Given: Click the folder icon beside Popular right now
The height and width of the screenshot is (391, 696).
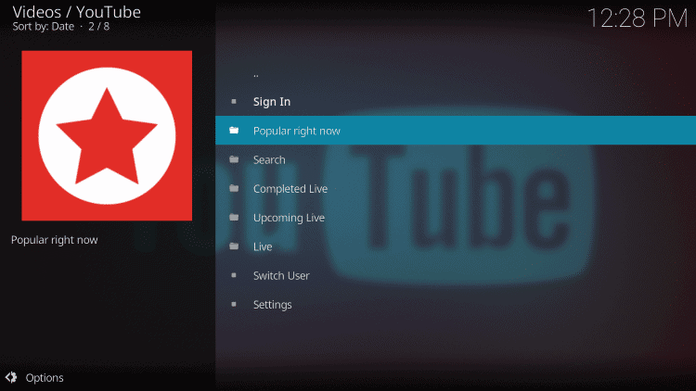Looking at the screenshot, I should pyautogui.click(x=234, y=131).
